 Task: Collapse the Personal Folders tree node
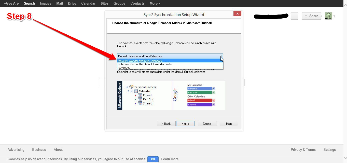click(127, 87)
